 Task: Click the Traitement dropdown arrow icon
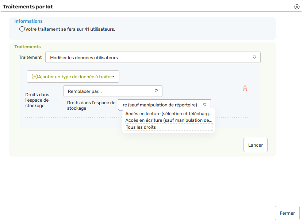point(254,57)
